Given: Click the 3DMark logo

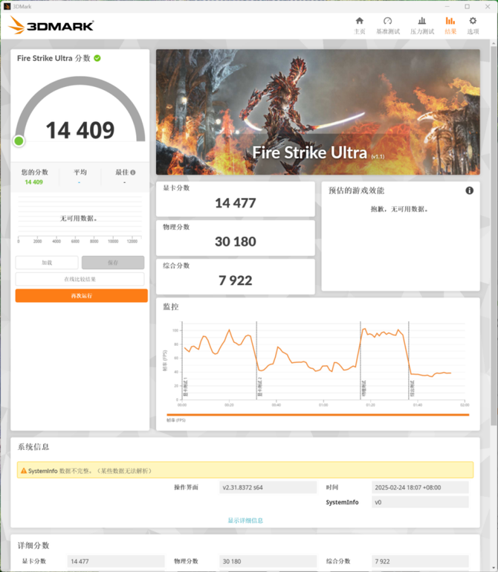Looking at the screenshot, I should click(x=51, y=25).
